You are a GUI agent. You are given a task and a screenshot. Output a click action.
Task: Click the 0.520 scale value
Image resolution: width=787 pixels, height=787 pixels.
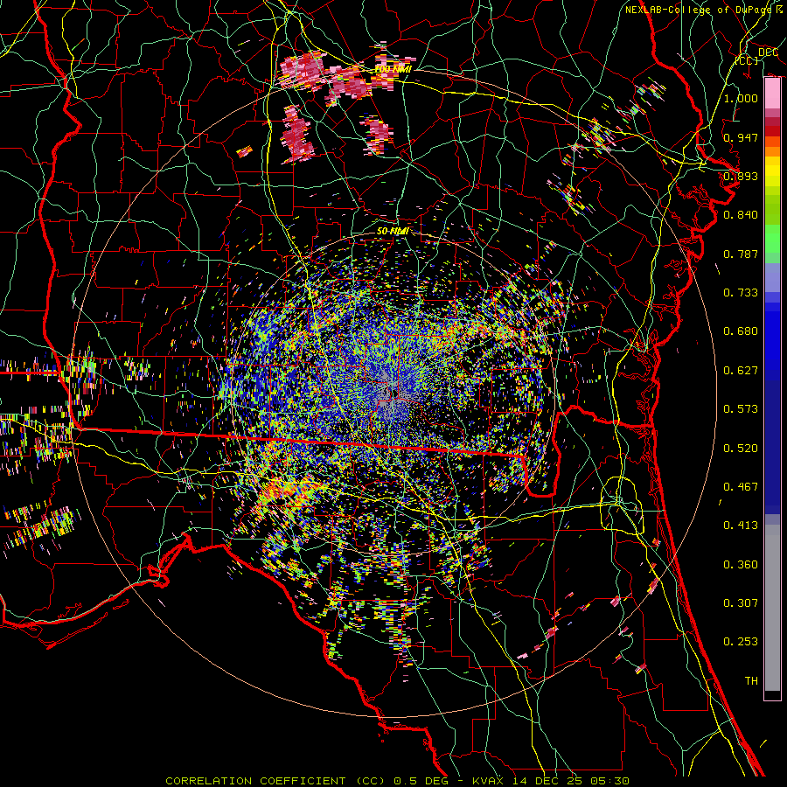(x=741, y=449)
